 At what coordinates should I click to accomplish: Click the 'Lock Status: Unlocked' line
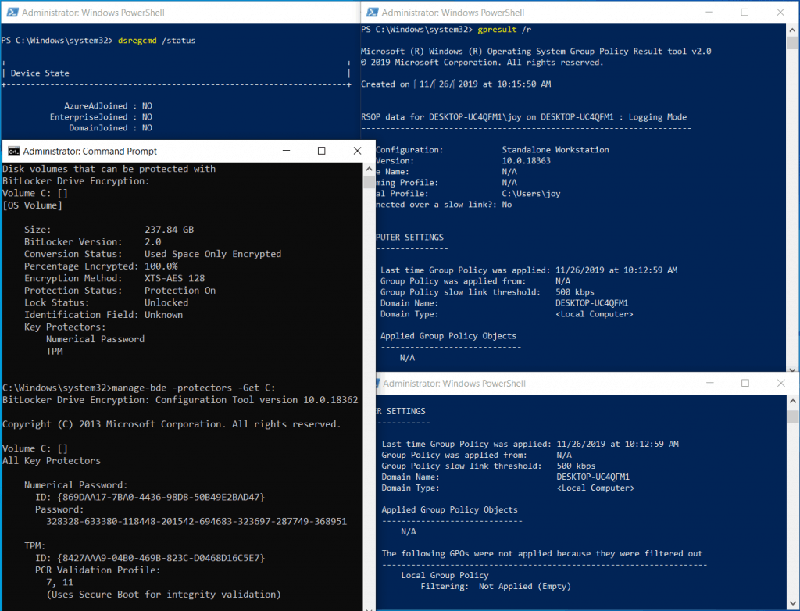[x=106, y=302]
